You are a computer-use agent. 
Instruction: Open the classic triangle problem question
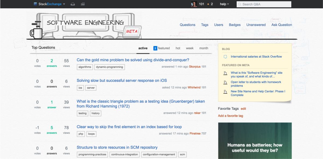(141, 104)
